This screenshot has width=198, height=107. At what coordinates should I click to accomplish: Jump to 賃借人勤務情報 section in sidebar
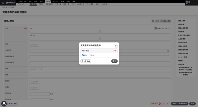point(183,28)
